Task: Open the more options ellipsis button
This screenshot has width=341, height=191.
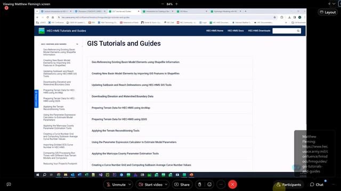Action: (x=221, y=185)
